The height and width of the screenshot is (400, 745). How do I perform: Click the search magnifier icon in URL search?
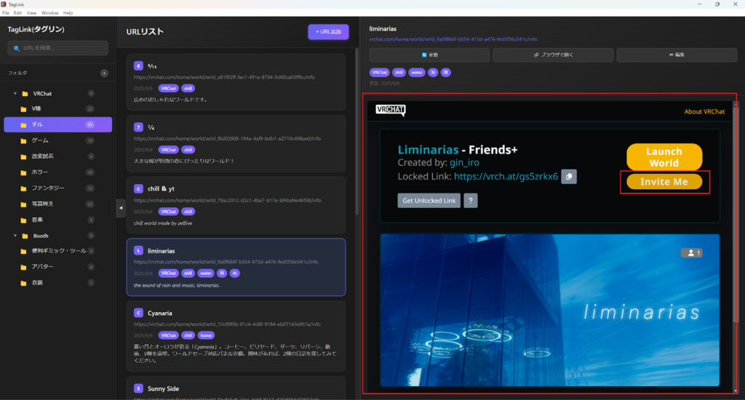click(x=17, y=48)
